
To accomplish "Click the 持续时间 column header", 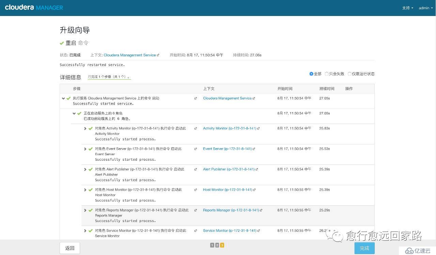I will tap(327, 89).
